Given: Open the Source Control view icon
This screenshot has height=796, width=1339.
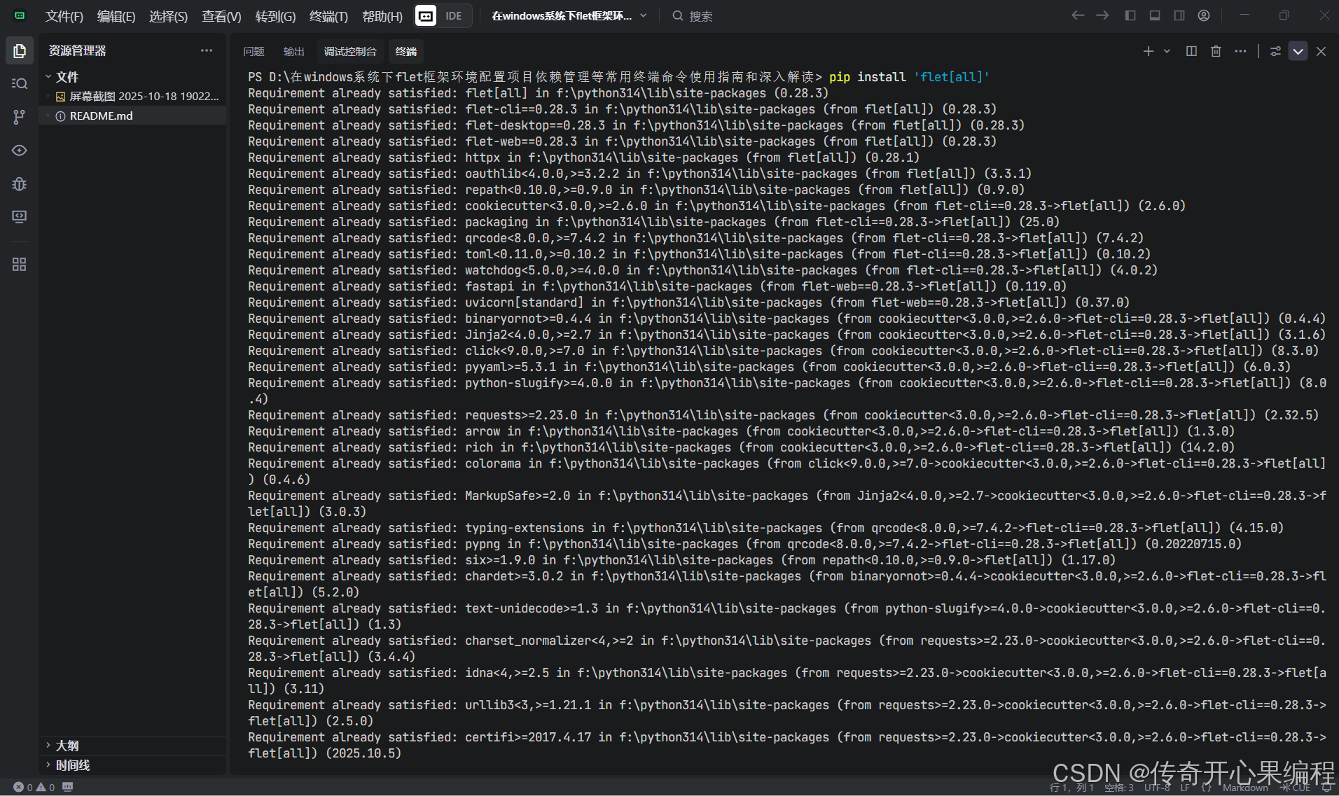Looking at the screenshot, I should click(x=20, y=117).
